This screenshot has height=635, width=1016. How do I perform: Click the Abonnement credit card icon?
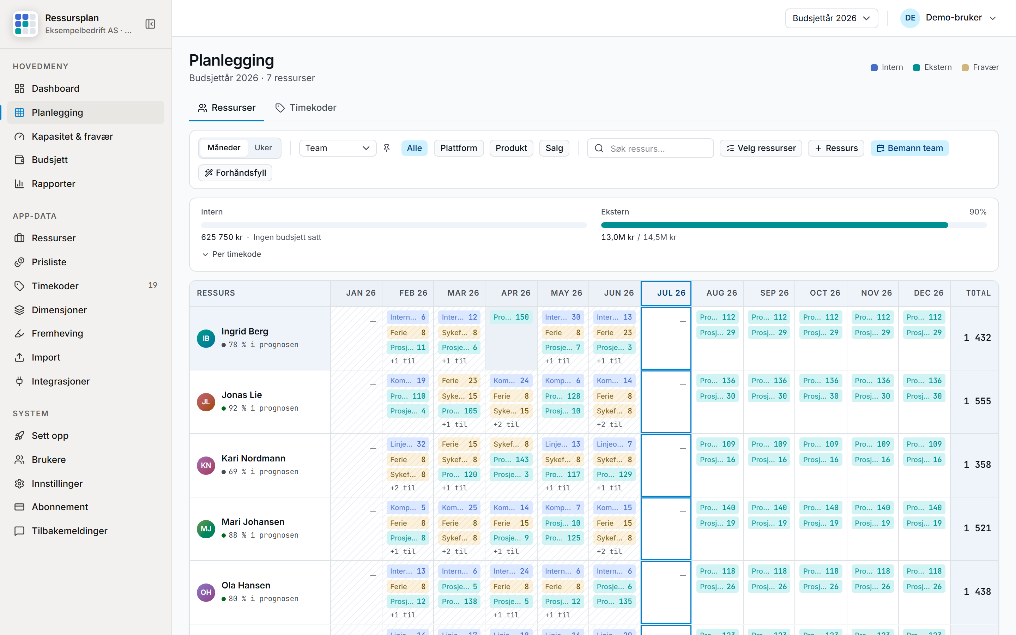tap(19, 507)
